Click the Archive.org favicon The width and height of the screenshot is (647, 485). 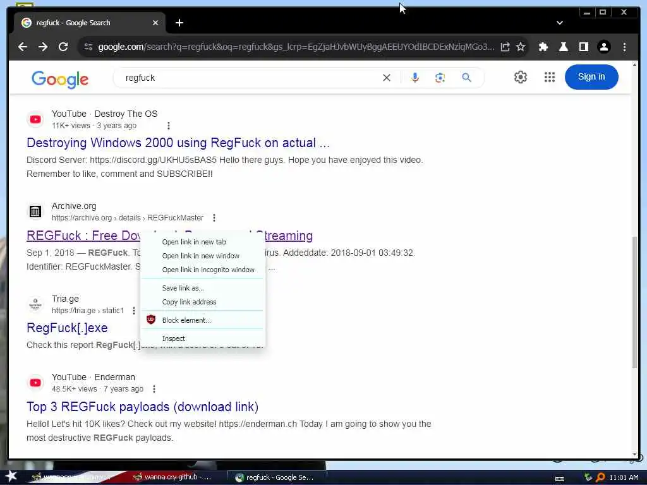click(35, 212)
